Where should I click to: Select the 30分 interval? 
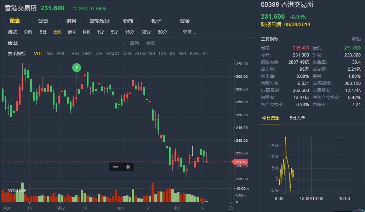(146, 32)
